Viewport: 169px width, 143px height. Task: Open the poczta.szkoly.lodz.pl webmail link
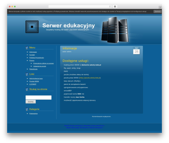(90, 78)
